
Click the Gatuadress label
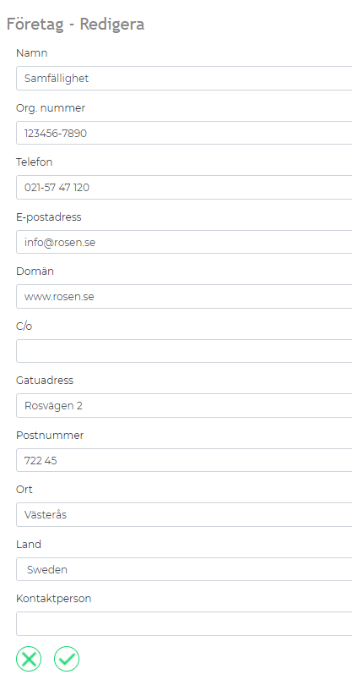pyautogui.click(x=45, y=381)
